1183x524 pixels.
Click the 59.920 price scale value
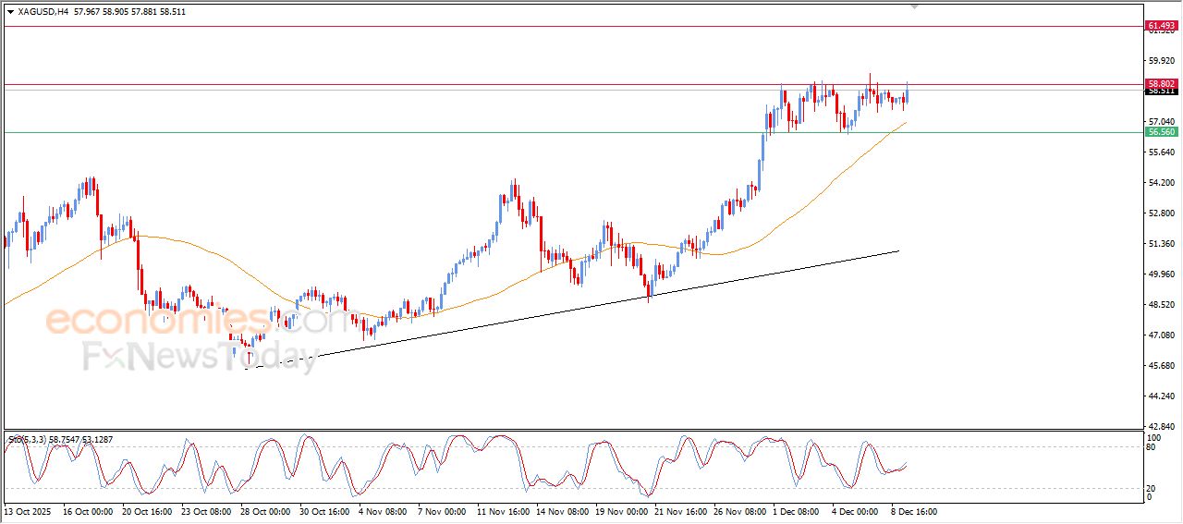tap(1160, 61)
